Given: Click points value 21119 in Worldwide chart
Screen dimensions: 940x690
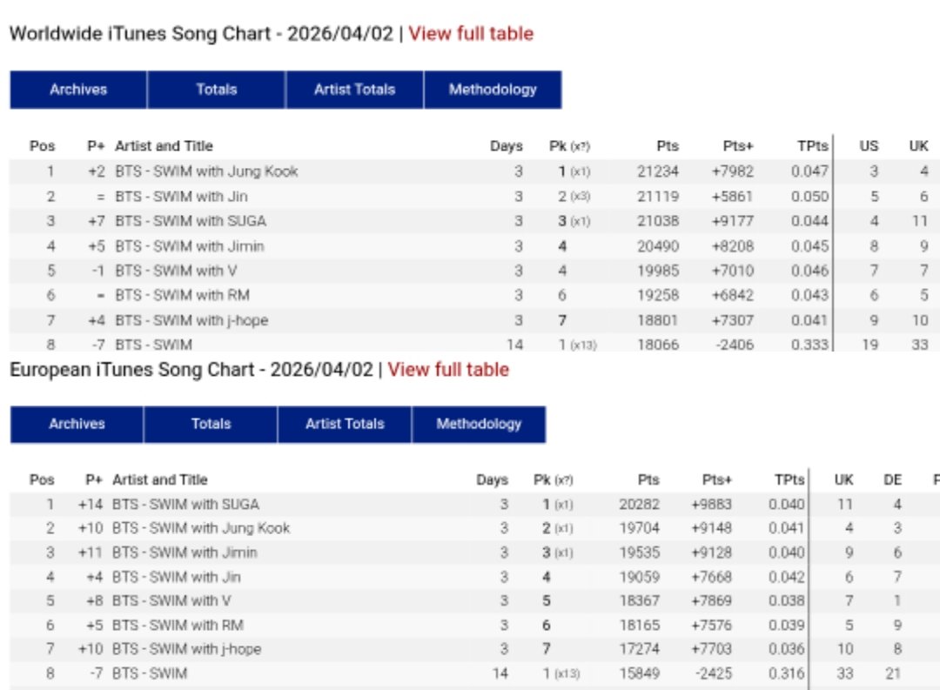Looking at the screenshot, I should [658, 197].
